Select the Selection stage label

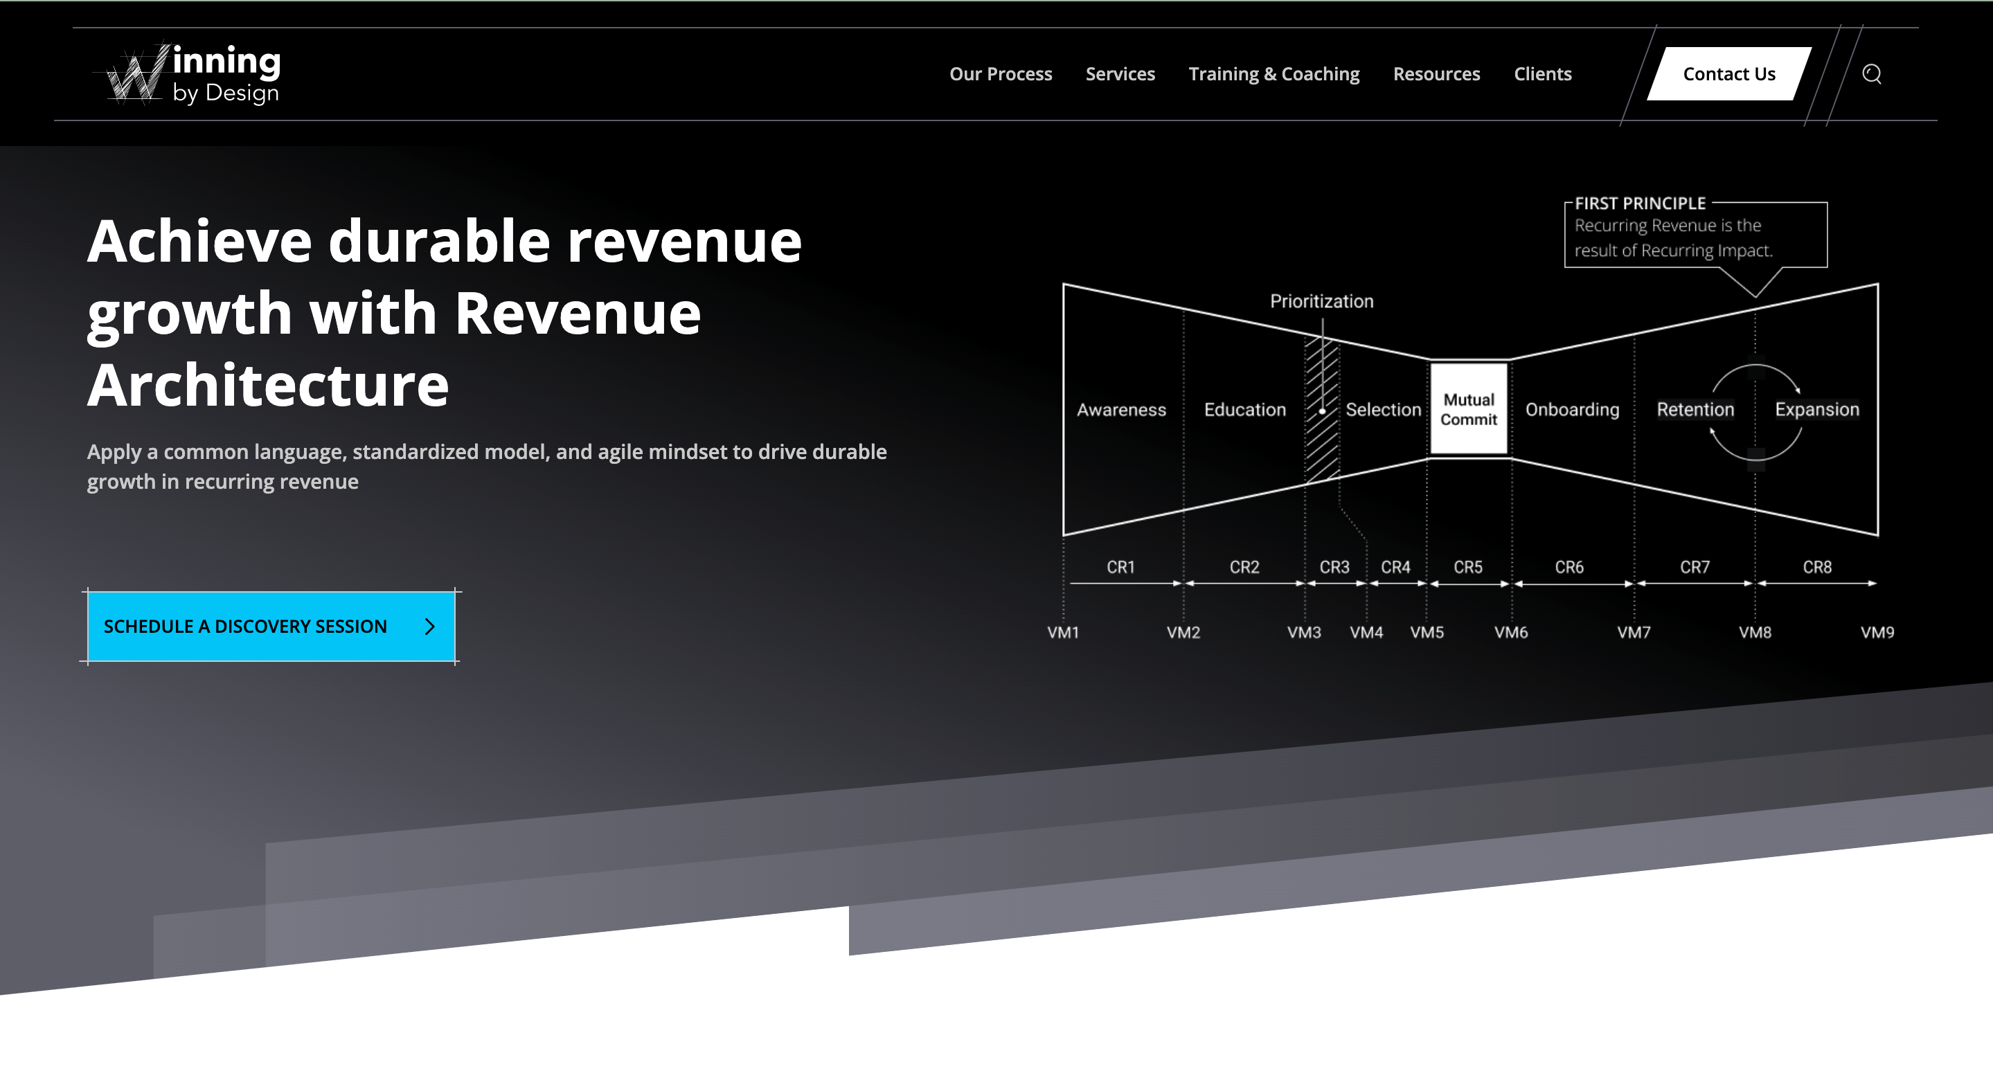click(x=1384, y=409)
